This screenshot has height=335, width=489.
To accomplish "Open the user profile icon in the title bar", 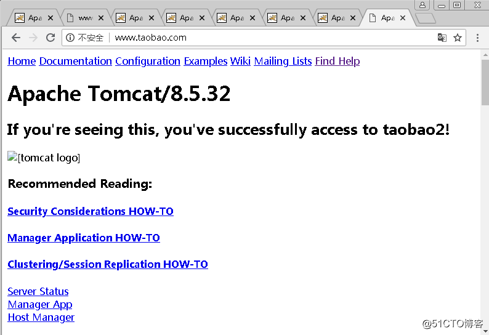I will tap(422, 5).
